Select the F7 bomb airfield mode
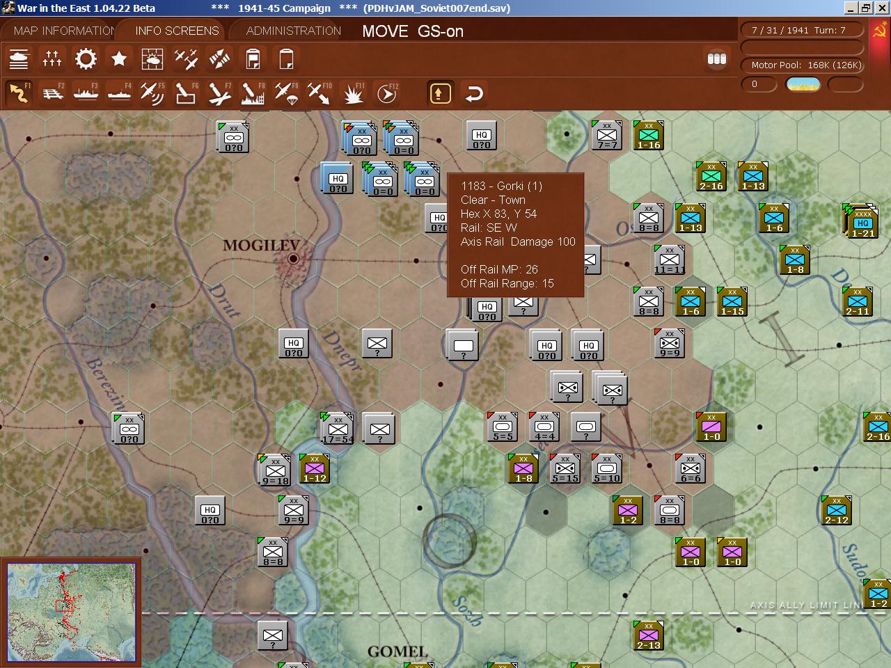Screen dimensions: 891x668 pos(219,93)
